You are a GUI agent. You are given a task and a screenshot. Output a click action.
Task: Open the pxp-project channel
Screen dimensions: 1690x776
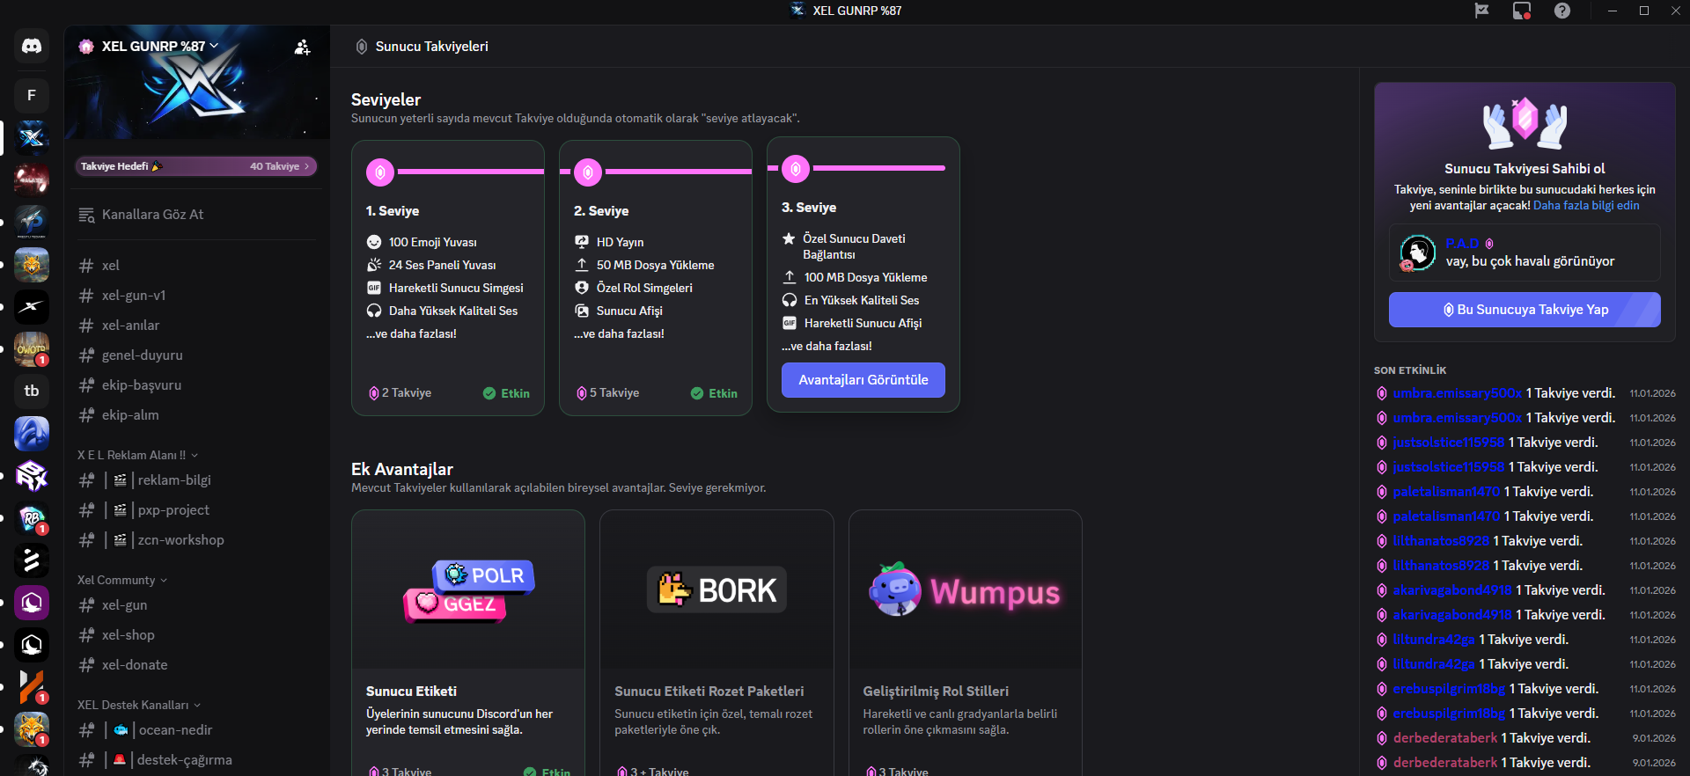pos(195,510)
